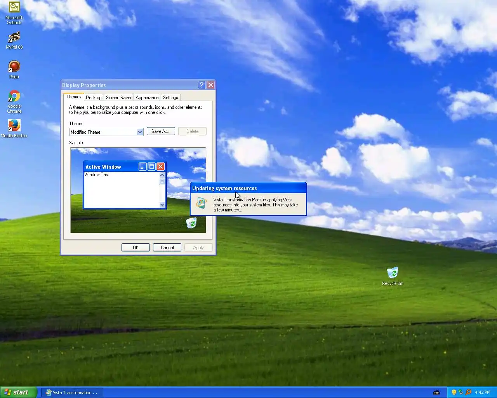This screenshot has height=398, width=497.
Task: Select the Google Chrome desktop icon
Action: point(14,101)
